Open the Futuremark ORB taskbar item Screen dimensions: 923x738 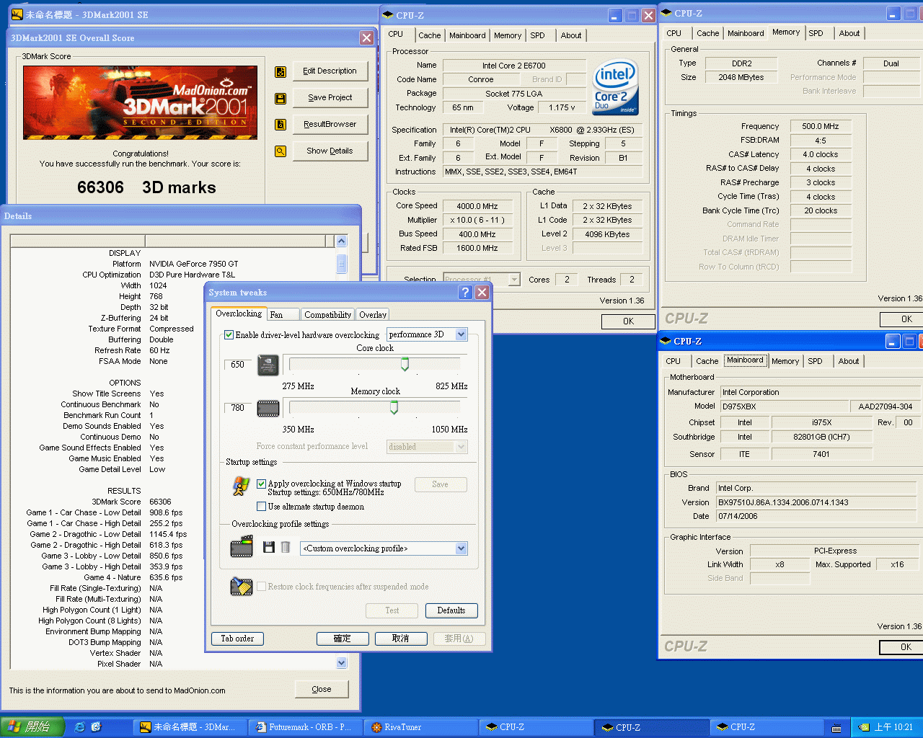pos(304,727)
